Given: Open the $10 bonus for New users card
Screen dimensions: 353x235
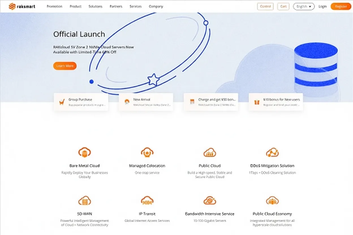Looking at the screenshot, I should (x=276, y=102).
